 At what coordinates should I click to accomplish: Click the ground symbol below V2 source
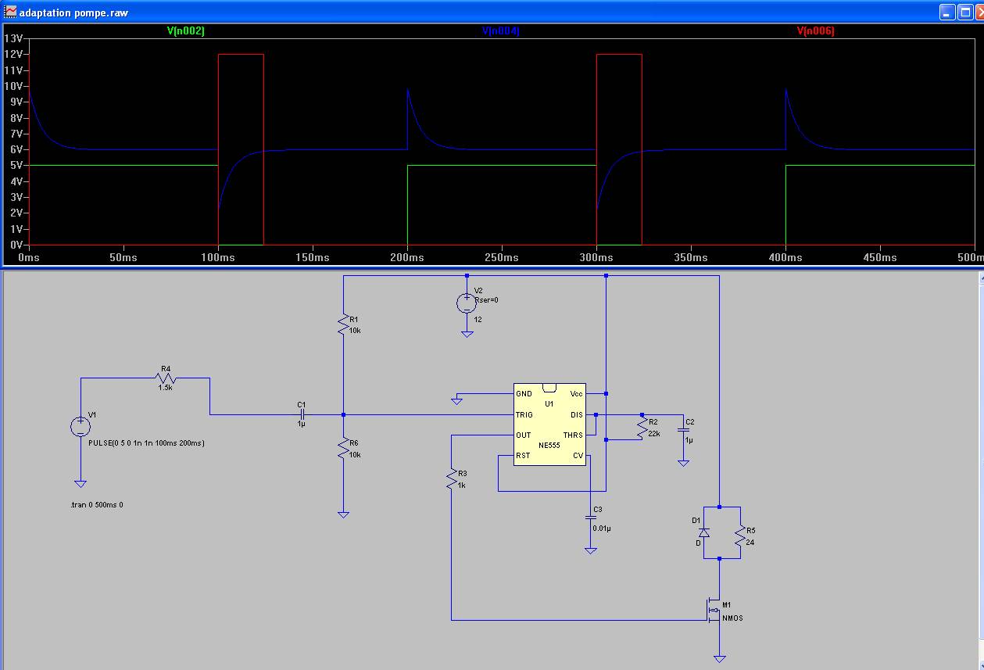tap(467, 335)
